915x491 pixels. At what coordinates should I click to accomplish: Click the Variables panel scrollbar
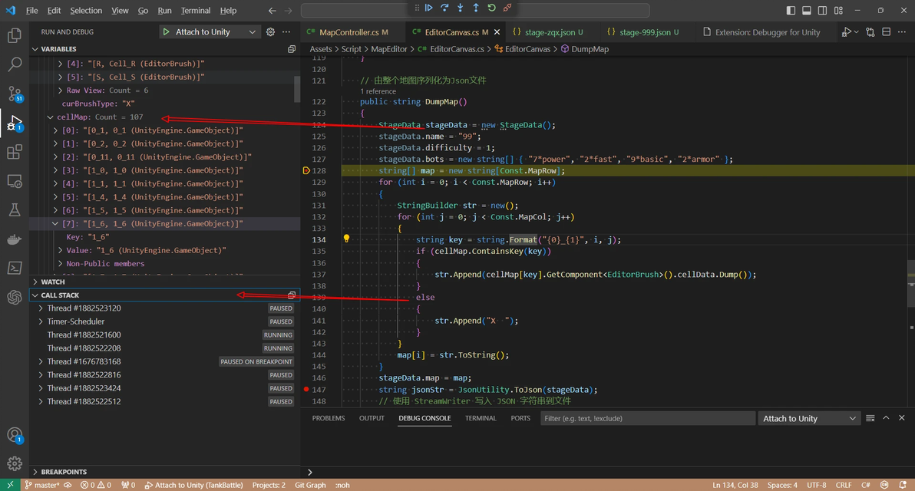click(x=297, y=90)
